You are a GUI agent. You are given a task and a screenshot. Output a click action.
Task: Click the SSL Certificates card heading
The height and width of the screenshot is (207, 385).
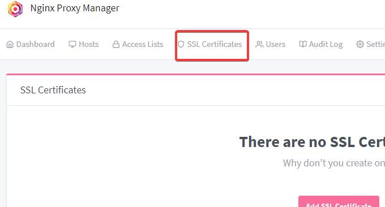53,90
